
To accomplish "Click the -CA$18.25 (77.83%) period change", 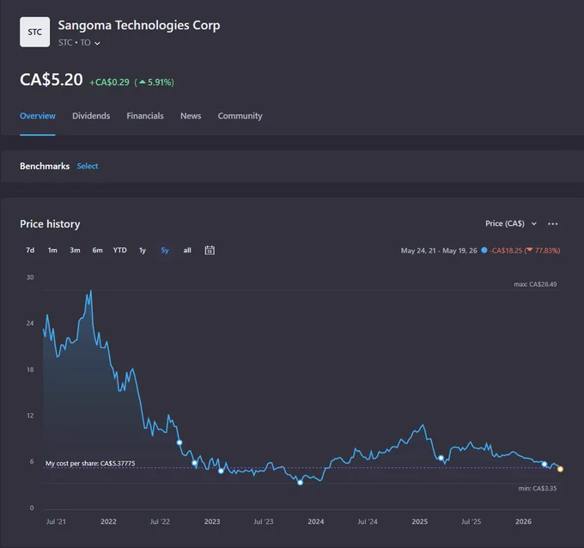I will point(525,251).
